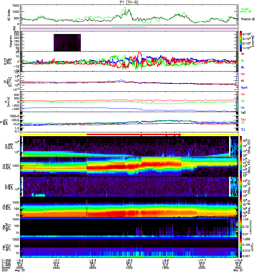Screen dimensions: 258x275
Task: Click the red Ne density legend label
Action: tap(243, 74)
